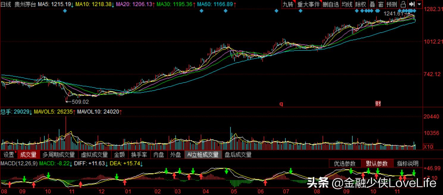Click the red 财 financial marker
Screen dimensions: 443x195
pos(378,103)
